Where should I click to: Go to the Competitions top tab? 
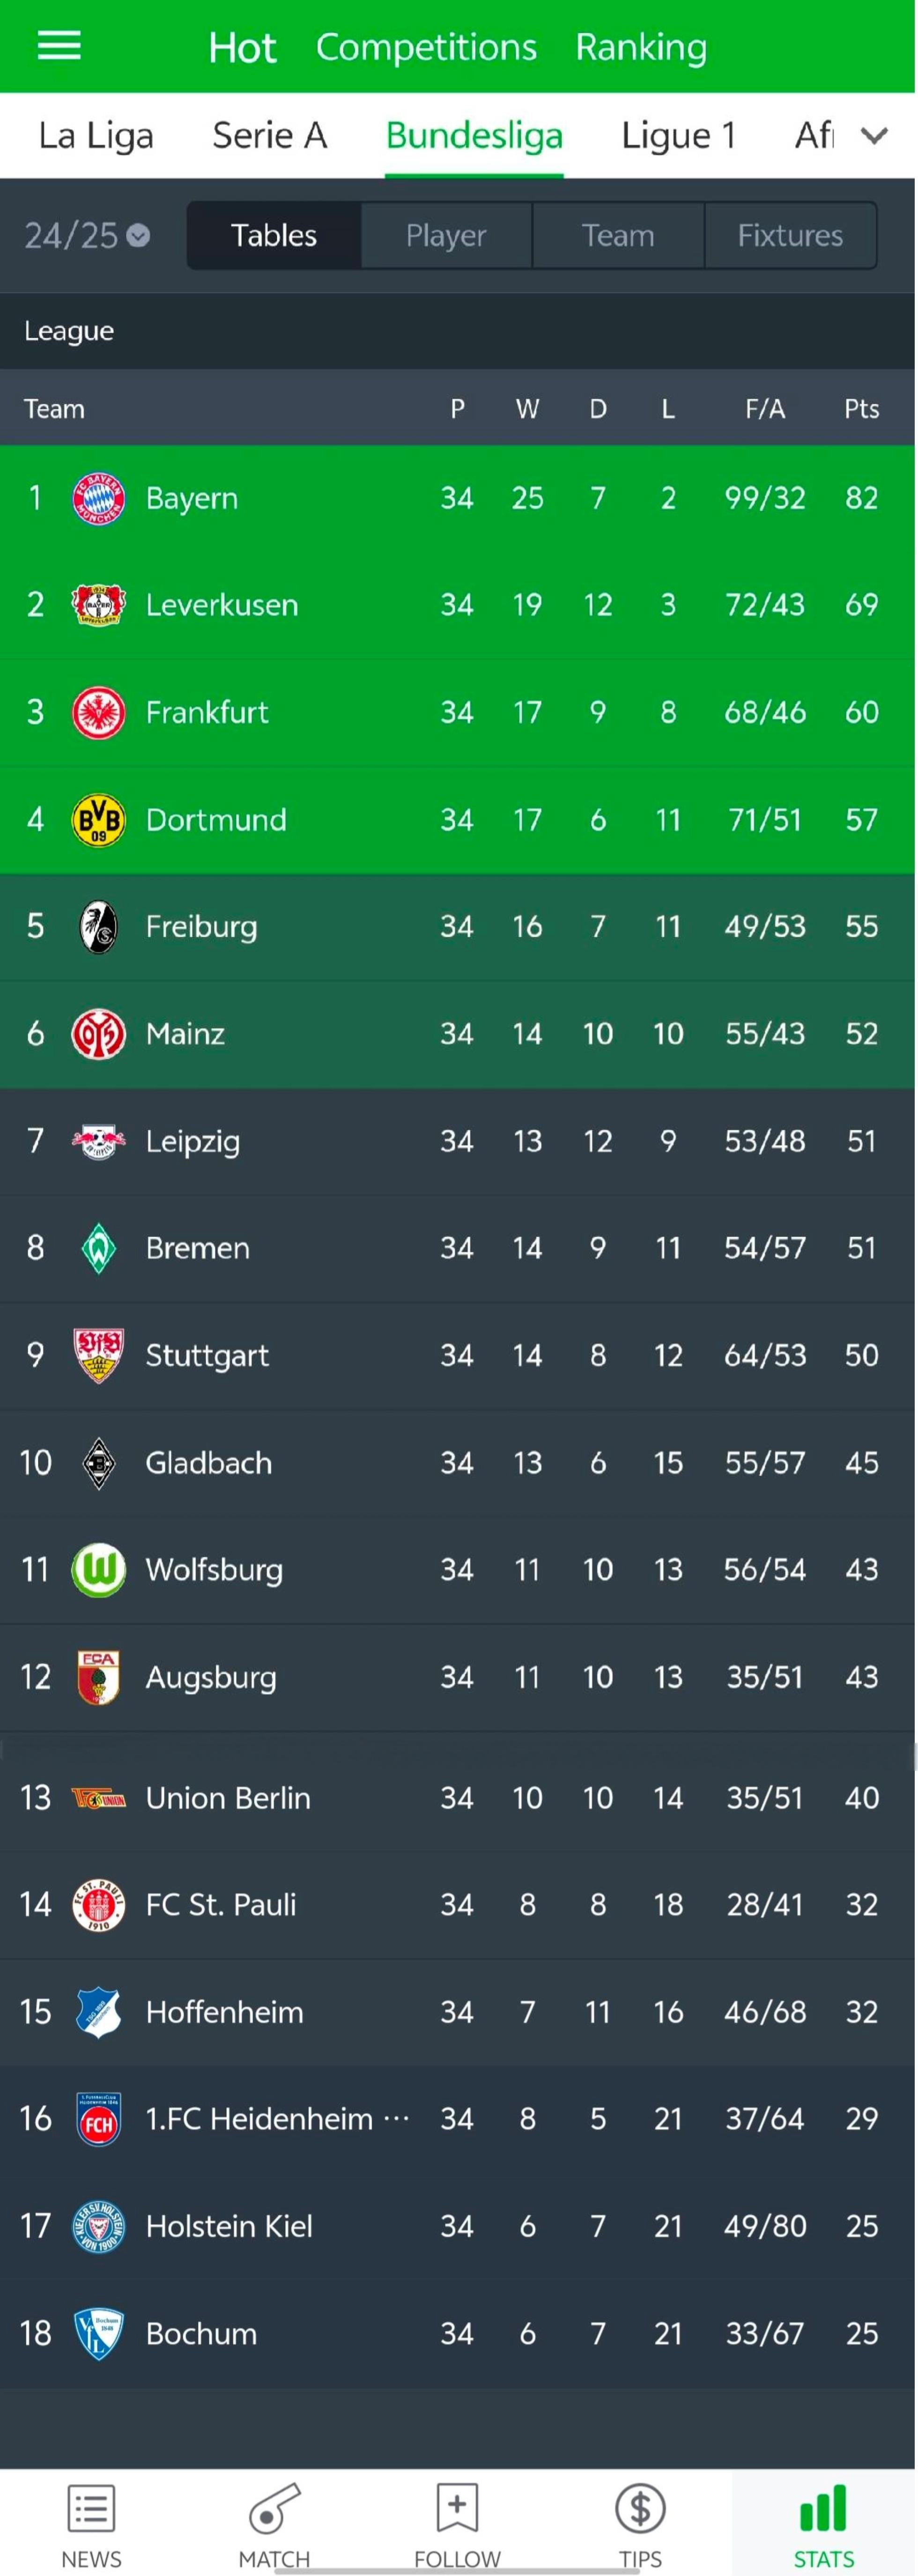coord(426,47)
